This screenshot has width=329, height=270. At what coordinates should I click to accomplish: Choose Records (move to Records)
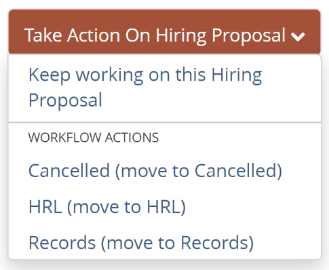tap(164, 243)
